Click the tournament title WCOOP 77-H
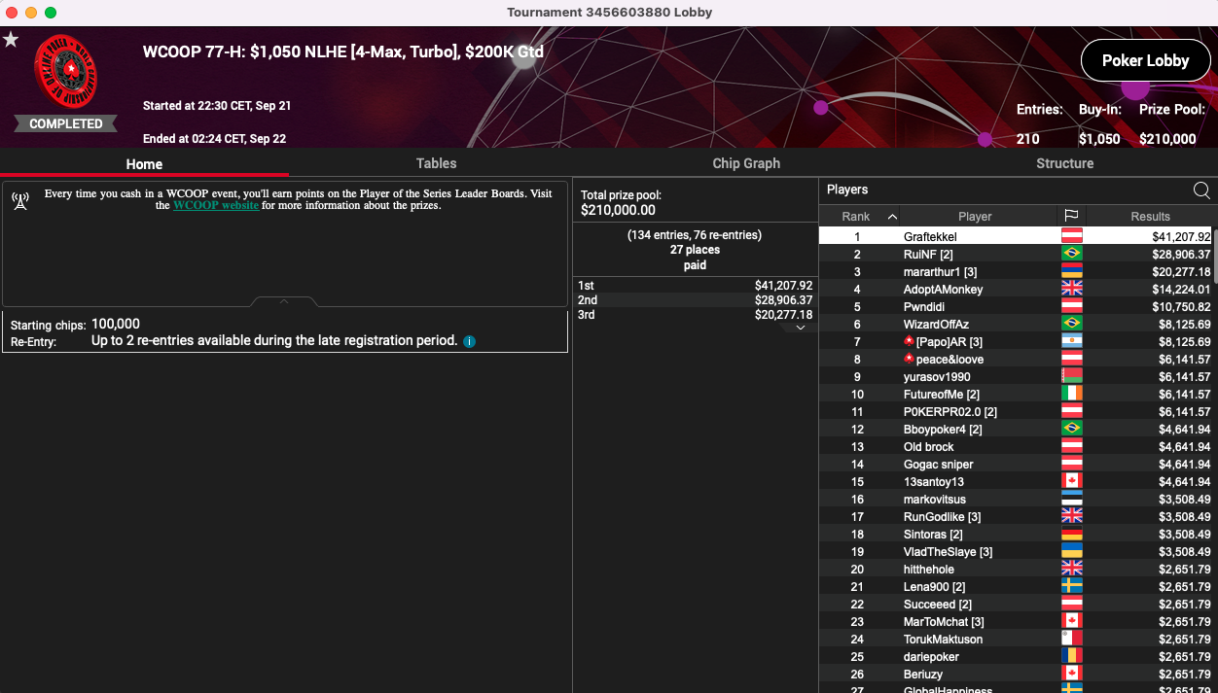1218x693 pixels. coord(342,52)
